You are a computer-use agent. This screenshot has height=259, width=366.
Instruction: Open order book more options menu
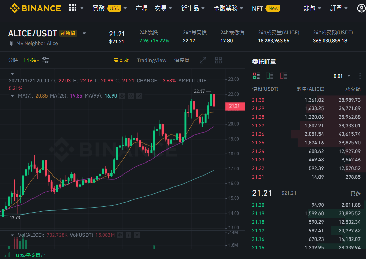point(360,76)
